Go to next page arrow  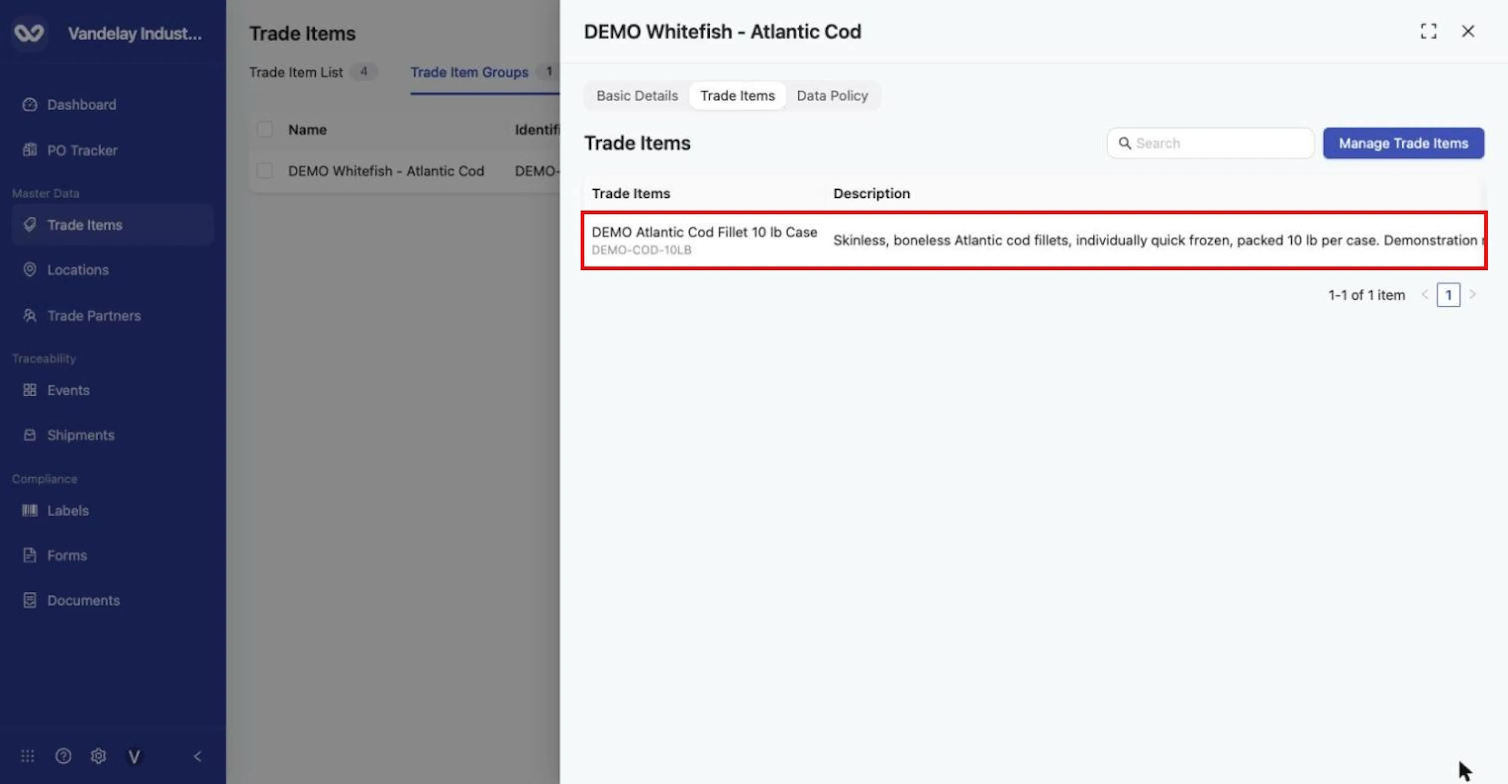click(x=1472, y=295)
